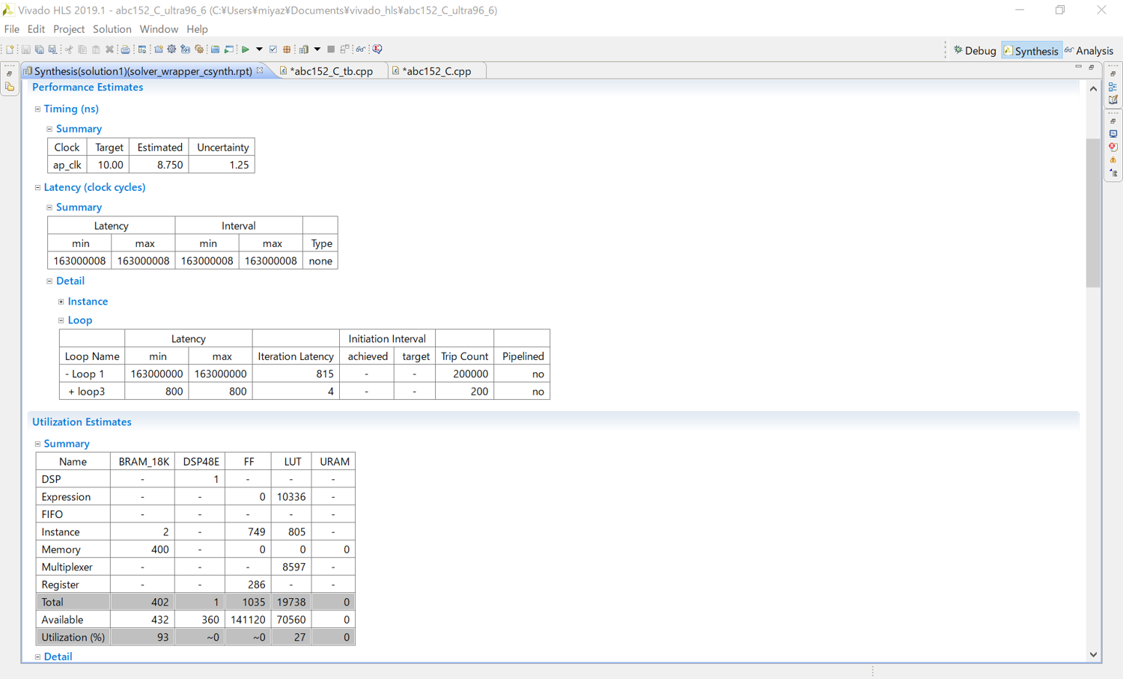Open Solution Settings orange gear icon

199,49
